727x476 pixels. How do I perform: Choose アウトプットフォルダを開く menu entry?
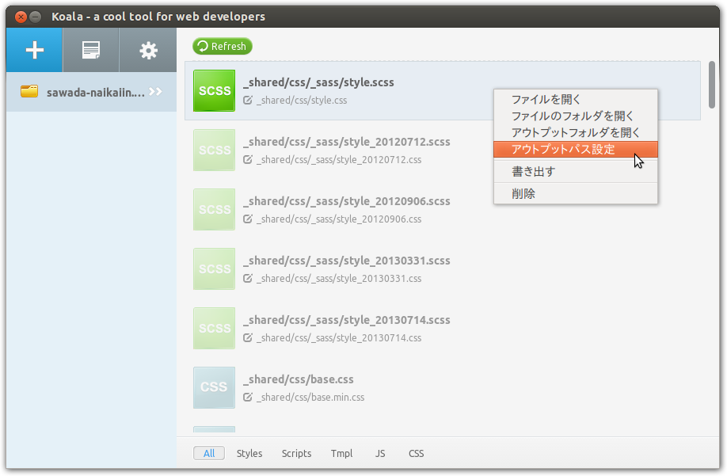pyautogui.click(x=576, y=132)
